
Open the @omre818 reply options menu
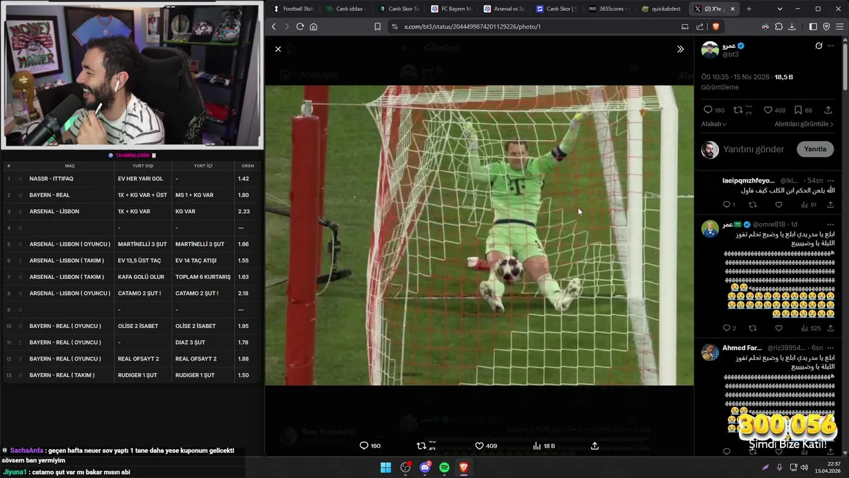coord(830,224)
